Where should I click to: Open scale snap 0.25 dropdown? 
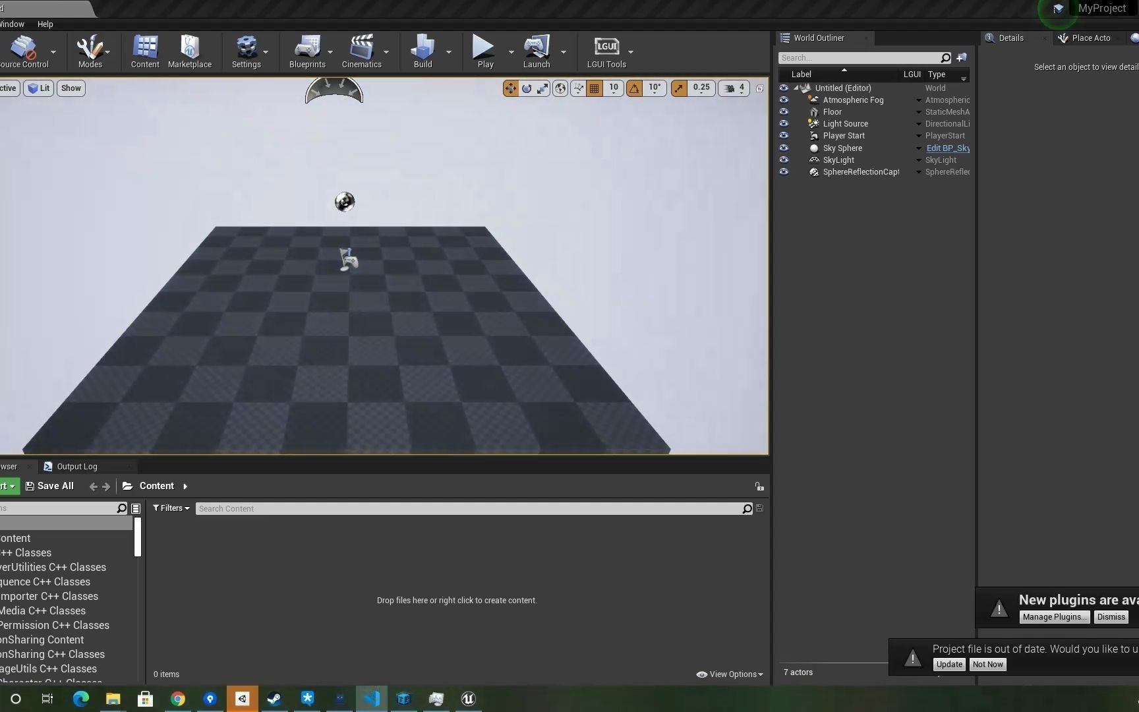701,88
